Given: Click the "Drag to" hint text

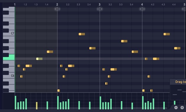Looking at the screenshot, I should (x=180, y=82).
